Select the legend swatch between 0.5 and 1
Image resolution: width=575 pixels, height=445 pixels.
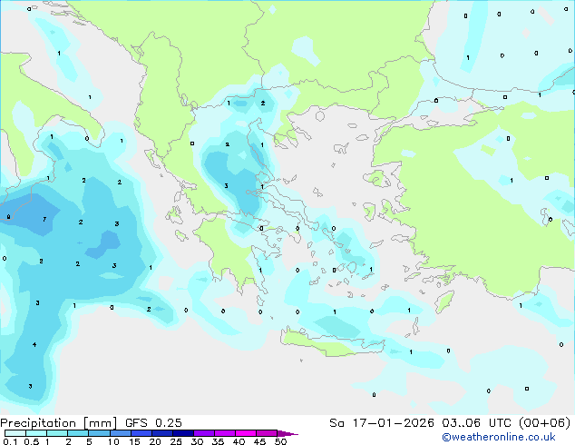pos(36,433)
